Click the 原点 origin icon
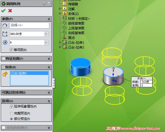Image resolution: width=165 pixels, height=132 pixels. click(x=65, y=37)
